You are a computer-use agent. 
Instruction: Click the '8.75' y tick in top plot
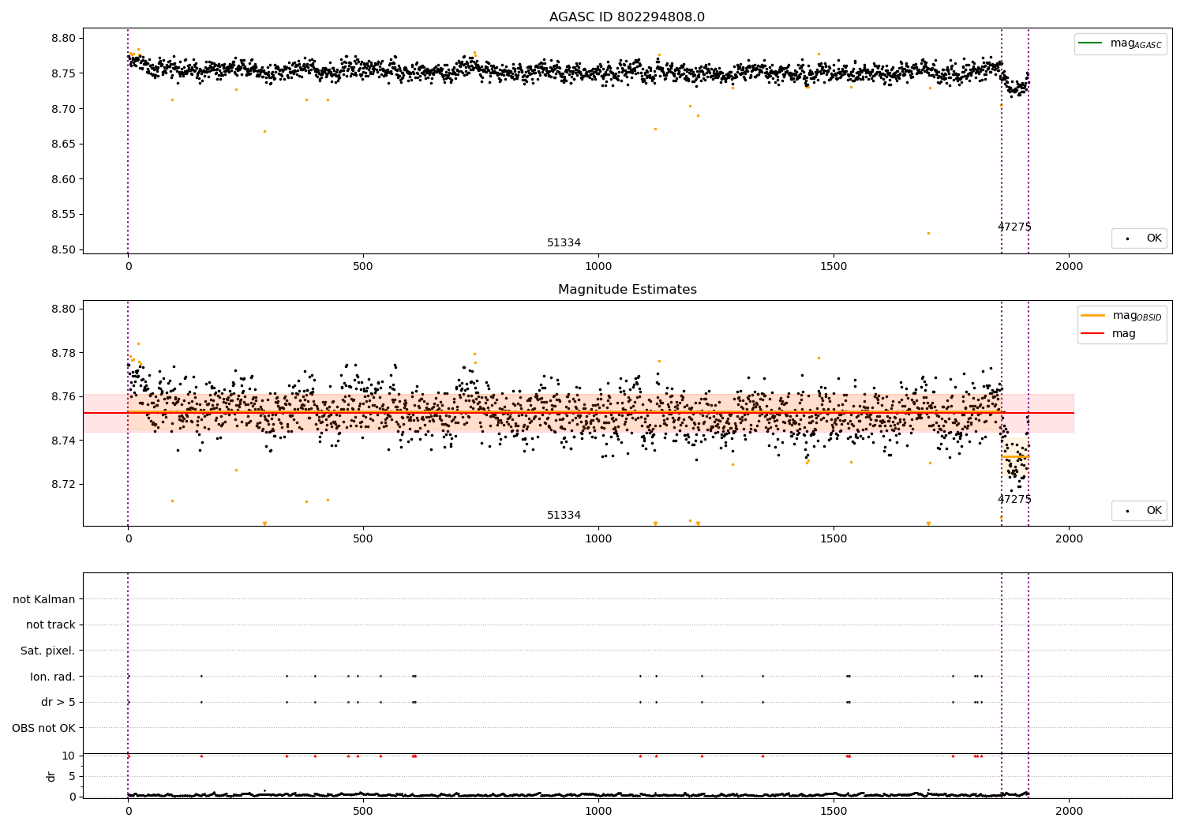[63, 73]
